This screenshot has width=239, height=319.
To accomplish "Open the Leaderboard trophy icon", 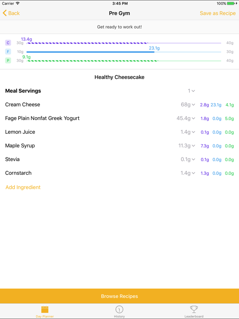I will (x=194, y=309).
